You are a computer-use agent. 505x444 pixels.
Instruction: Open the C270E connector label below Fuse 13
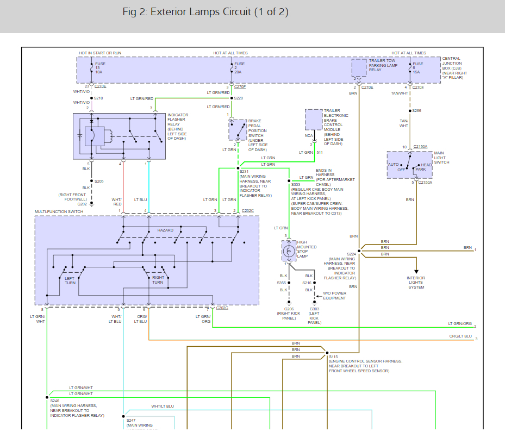click(100, 86)
